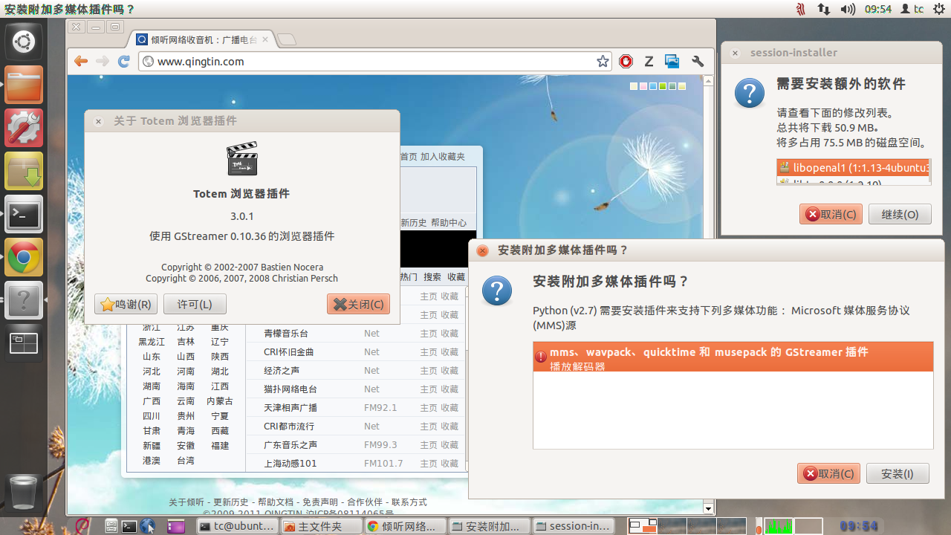Screen dimensions: 951x535
Task: Click 帮助中心 link on page
Action: click(x=449, y=223)
